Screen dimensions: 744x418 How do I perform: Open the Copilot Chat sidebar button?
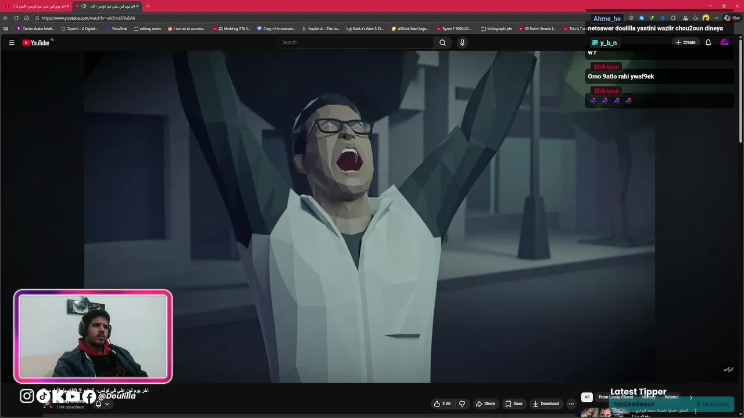point(731,18)
